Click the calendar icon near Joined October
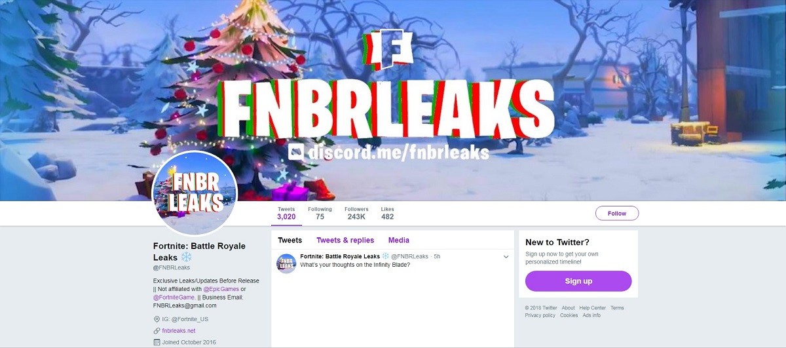This screenshot has height=348, width=786. pos(157,342)
